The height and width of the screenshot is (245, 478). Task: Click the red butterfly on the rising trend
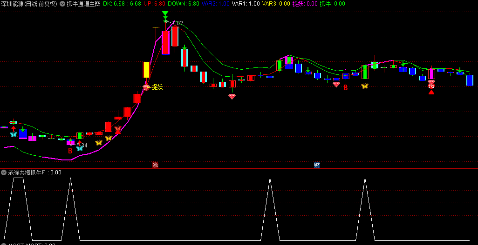pos(118,129)
